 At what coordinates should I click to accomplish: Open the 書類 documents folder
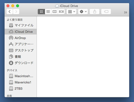21,57
